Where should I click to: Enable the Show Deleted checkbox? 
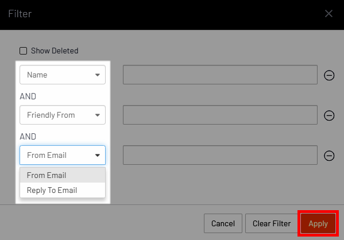click(23, 51)
